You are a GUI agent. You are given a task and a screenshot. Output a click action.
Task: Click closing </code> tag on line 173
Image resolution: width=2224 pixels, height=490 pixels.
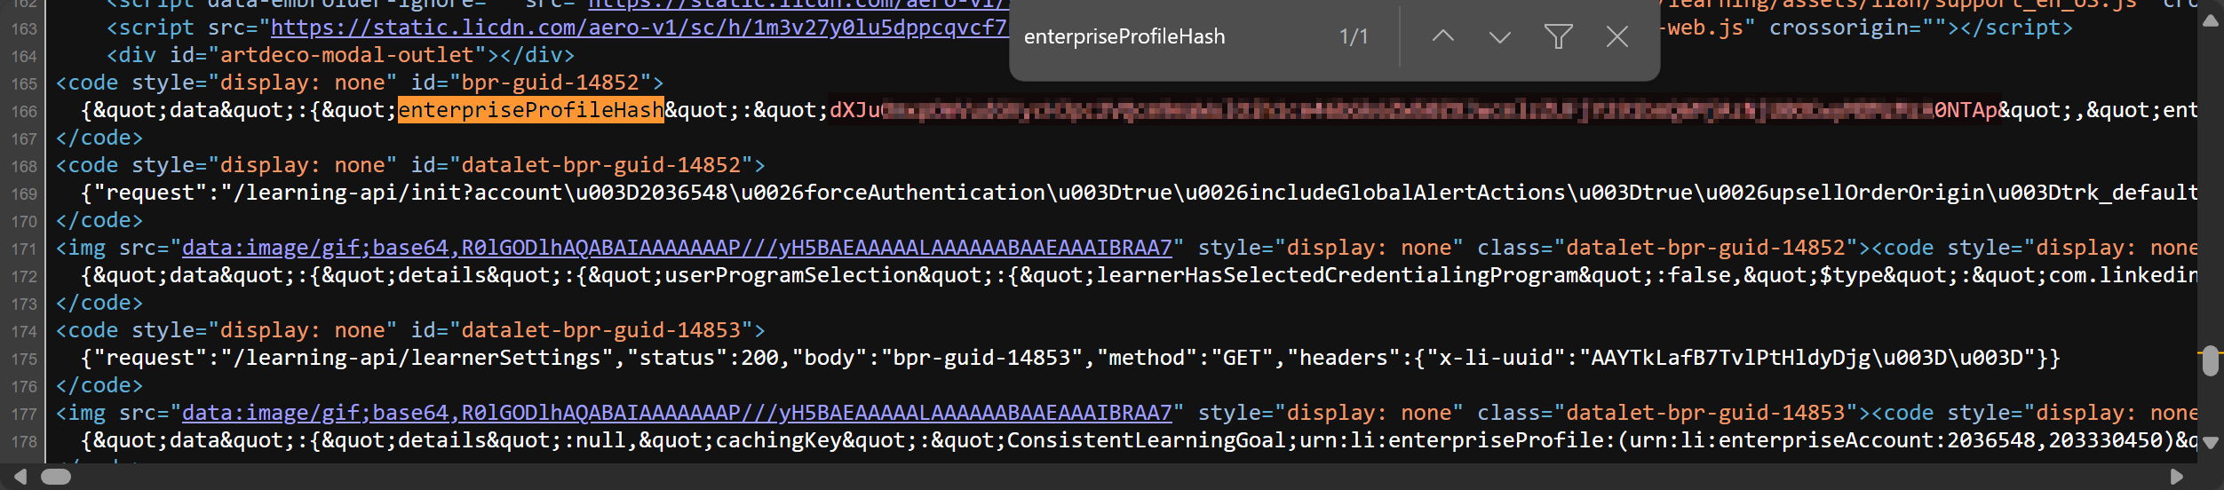pyautogui.click(x=99, y=303)
